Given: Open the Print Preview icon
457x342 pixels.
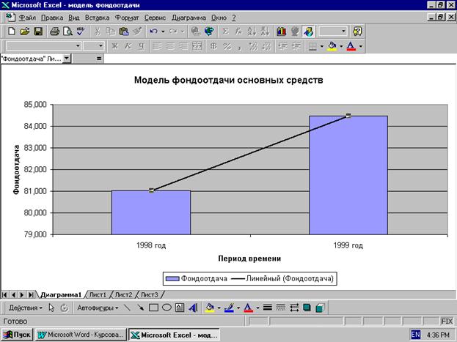Looking at the screenshot, I should pos(67,31).
